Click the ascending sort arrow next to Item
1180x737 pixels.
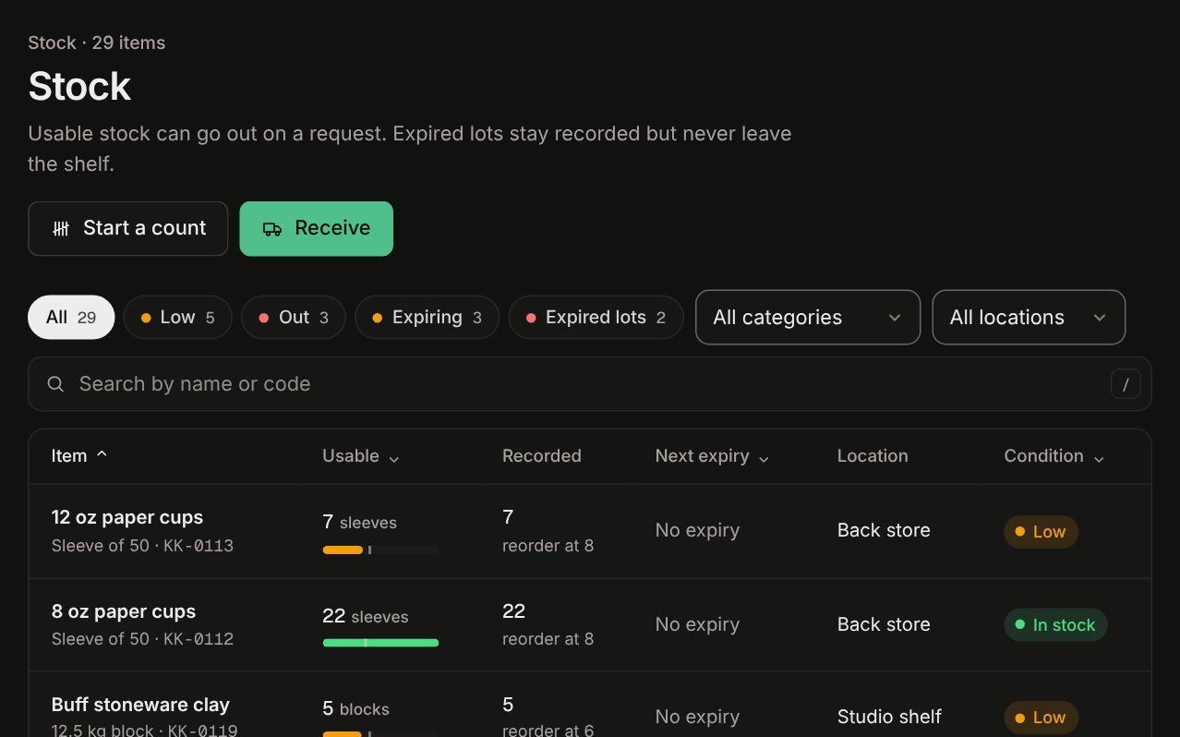coord(102,454)
